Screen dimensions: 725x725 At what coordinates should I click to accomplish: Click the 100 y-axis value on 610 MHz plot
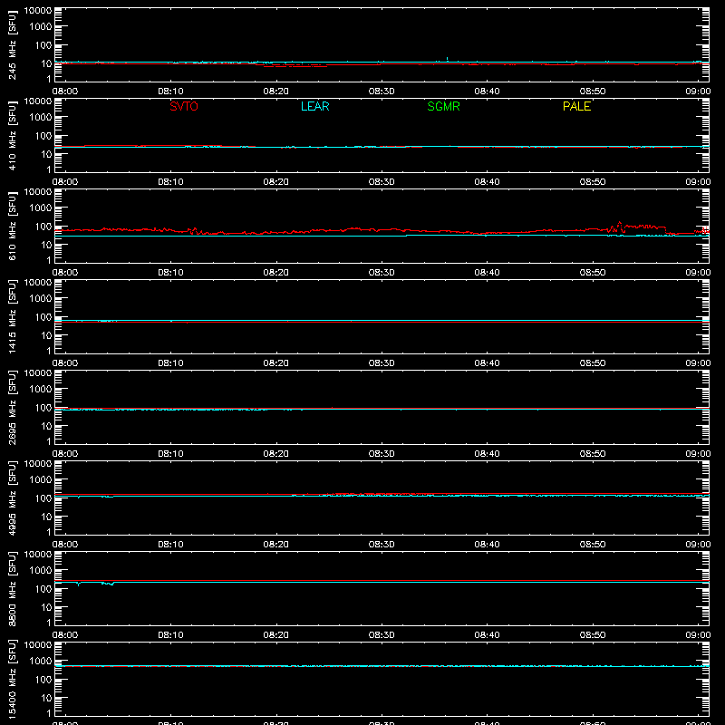tap(43, 227)
